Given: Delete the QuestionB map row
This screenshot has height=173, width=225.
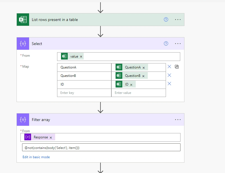Looking at the screenshot, I should (169, 75).
